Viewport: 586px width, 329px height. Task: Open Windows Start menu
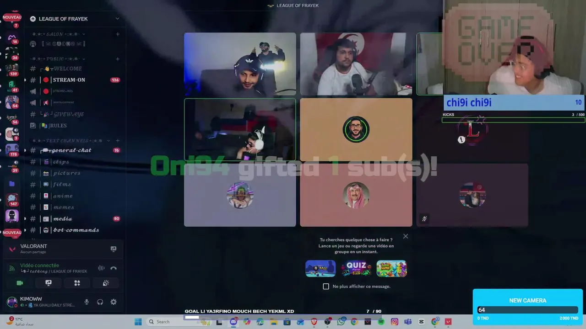pyautogui.click(x=138, y=322)
